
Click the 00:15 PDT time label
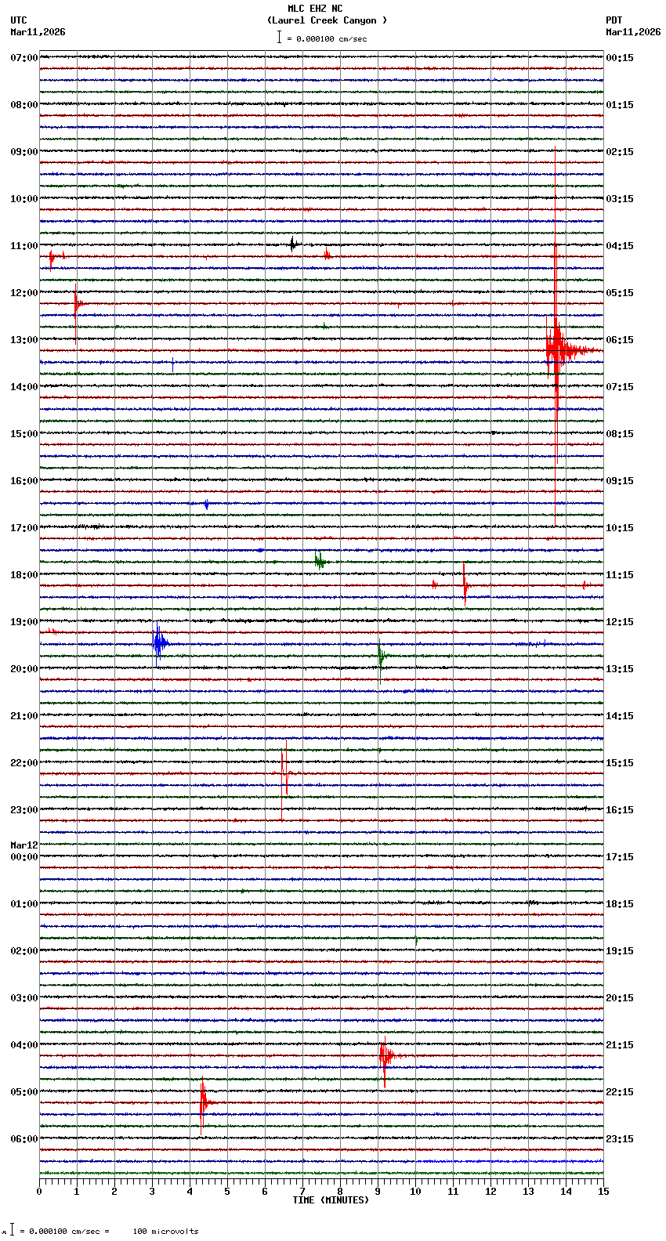[x=620, y=58]
